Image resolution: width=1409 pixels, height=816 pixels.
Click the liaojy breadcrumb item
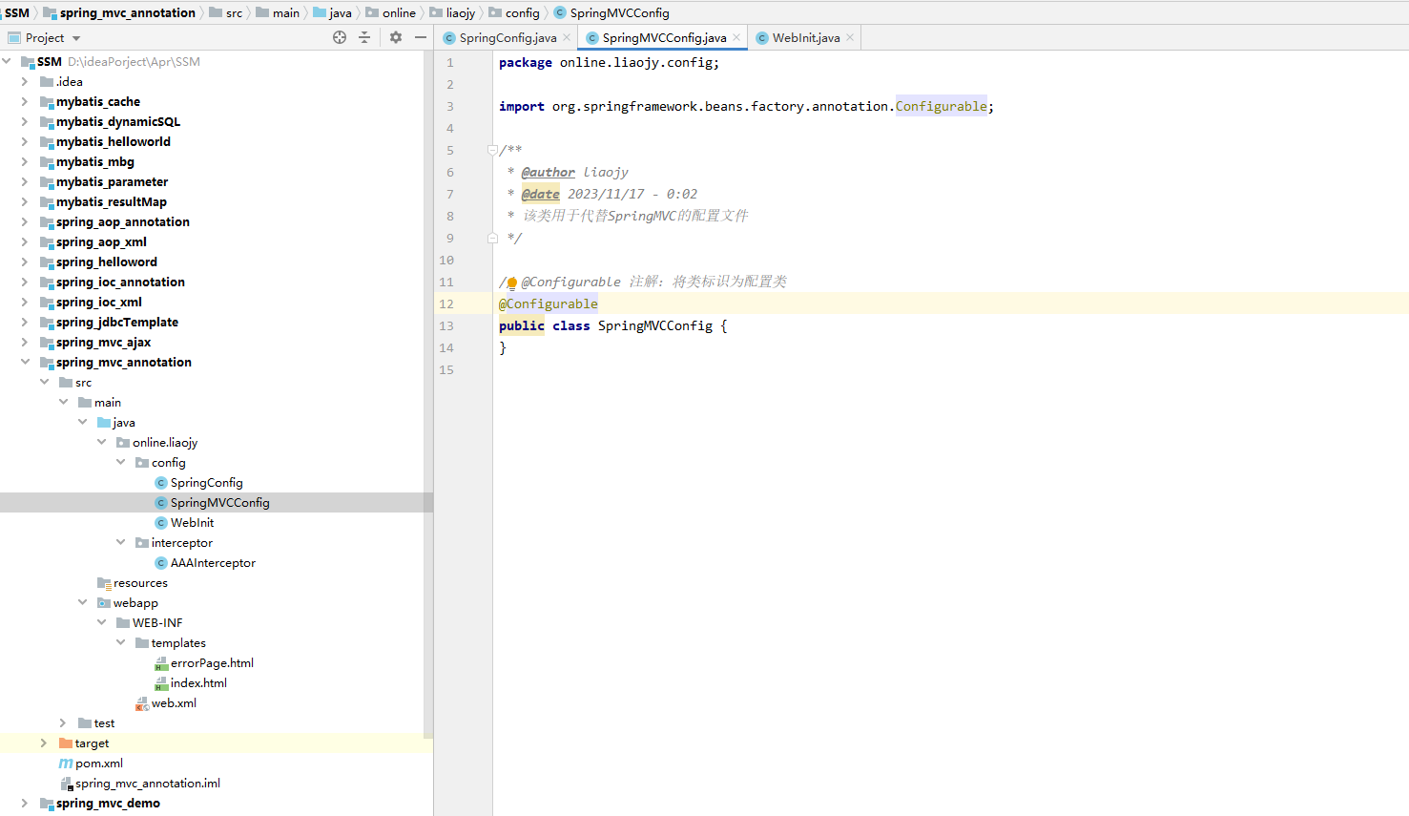452,12
